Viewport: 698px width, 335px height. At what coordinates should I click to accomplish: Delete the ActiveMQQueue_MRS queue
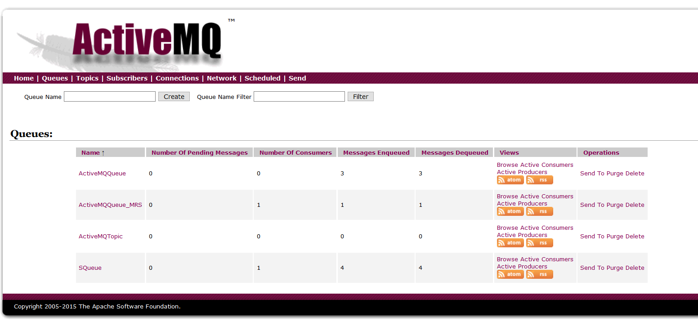tap(635, 205)
